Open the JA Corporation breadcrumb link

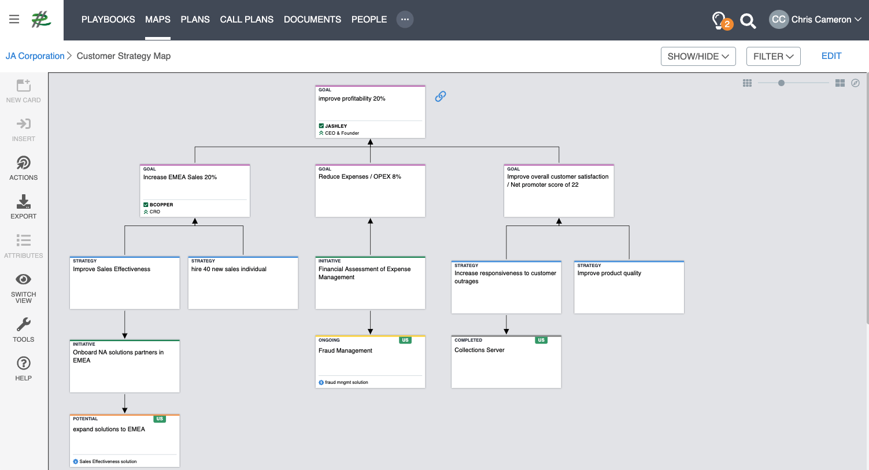point(35,56)
